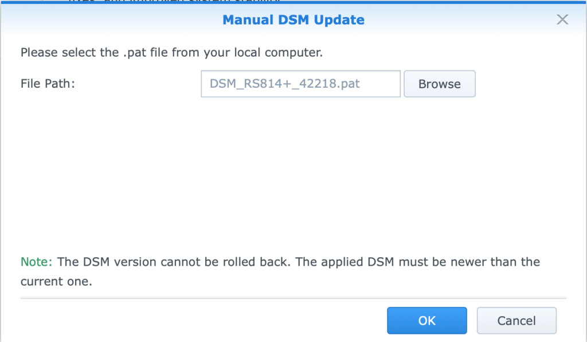Cancel the manual DSM update
Image resolution: width=587 pixels, height=342 pixels.
click(516, 321)
